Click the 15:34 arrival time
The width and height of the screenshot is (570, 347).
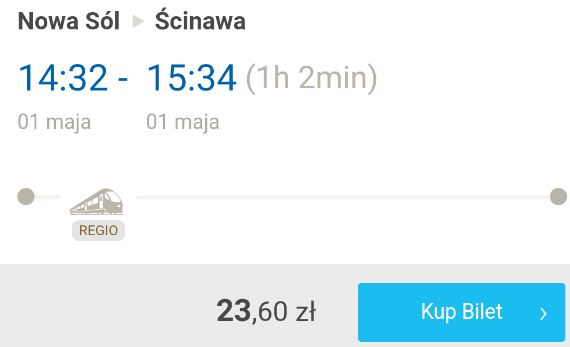tap(191, 78)
